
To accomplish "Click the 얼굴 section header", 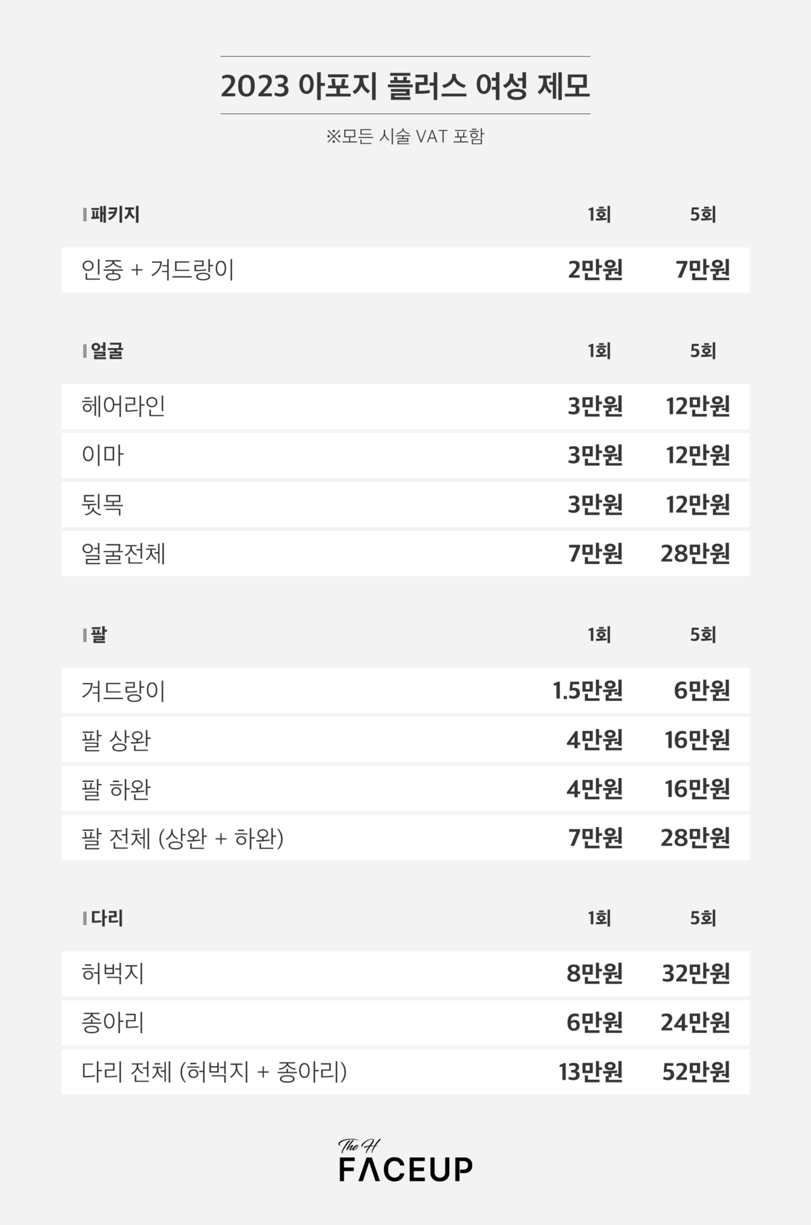I will point(103,351).
